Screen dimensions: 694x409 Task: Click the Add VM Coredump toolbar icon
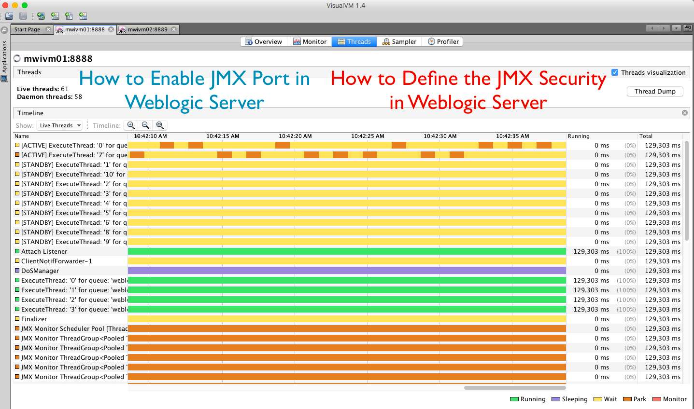coord(69,16)
